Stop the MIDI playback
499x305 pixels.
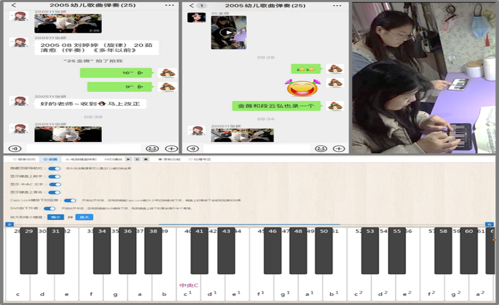tap(146, 159)
